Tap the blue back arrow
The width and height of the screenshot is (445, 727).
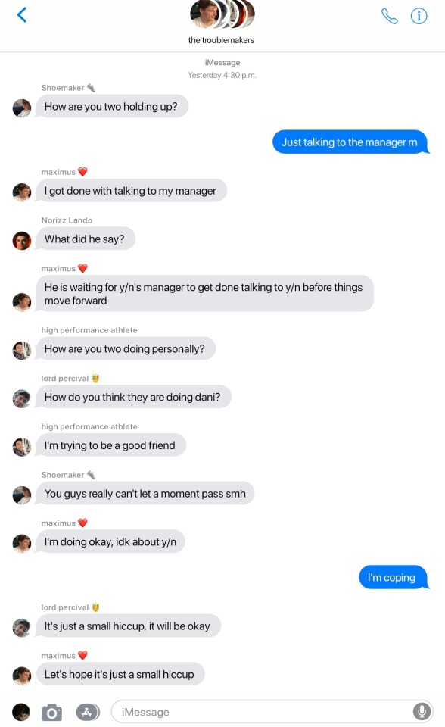click(22, 15)
